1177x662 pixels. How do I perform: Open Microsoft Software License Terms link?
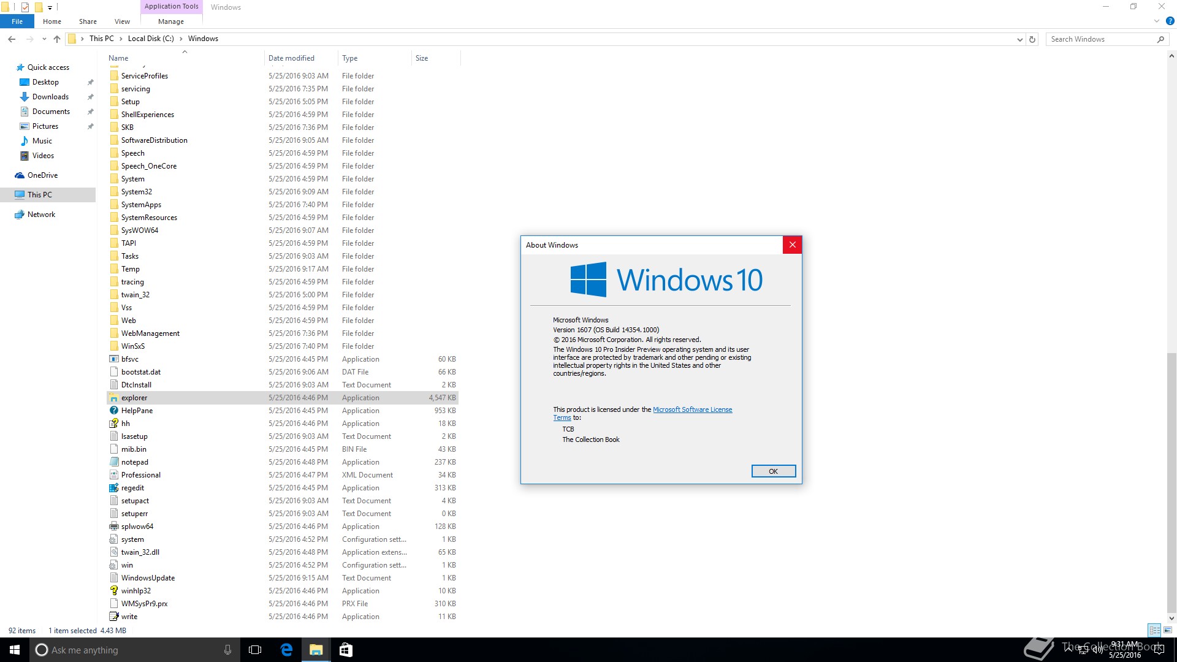[x=693, y=409]
